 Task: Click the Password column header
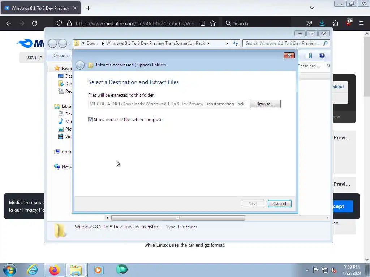pos(309,66)
